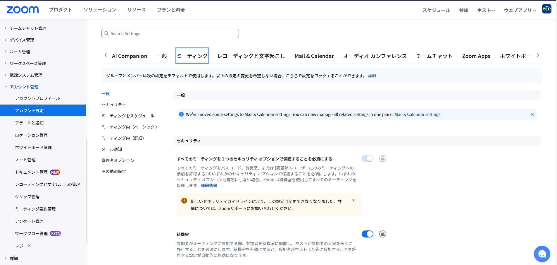Open レポート in sidebar
The height and width of the screenshot is (265, 557).
23,246
